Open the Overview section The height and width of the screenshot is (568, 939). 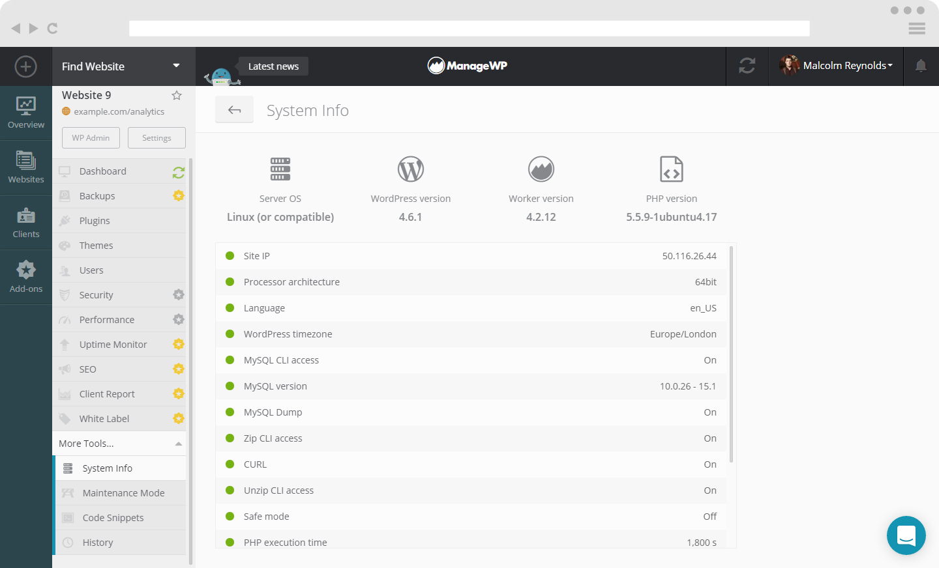pos(26,113)
